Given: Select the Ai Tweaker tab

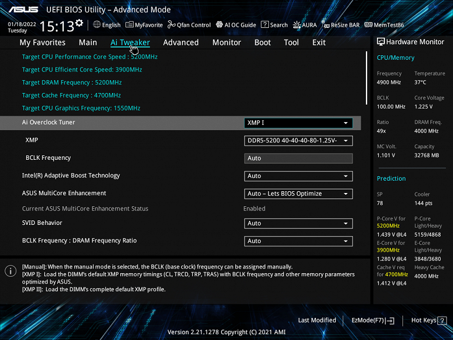Looking at the screenshot, I should click(130, 42).
